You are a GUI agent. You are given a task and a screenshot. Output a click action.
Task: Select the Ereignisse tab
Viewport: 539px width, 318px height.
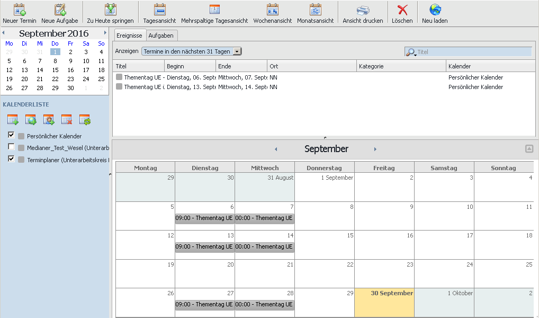(129, 35)
